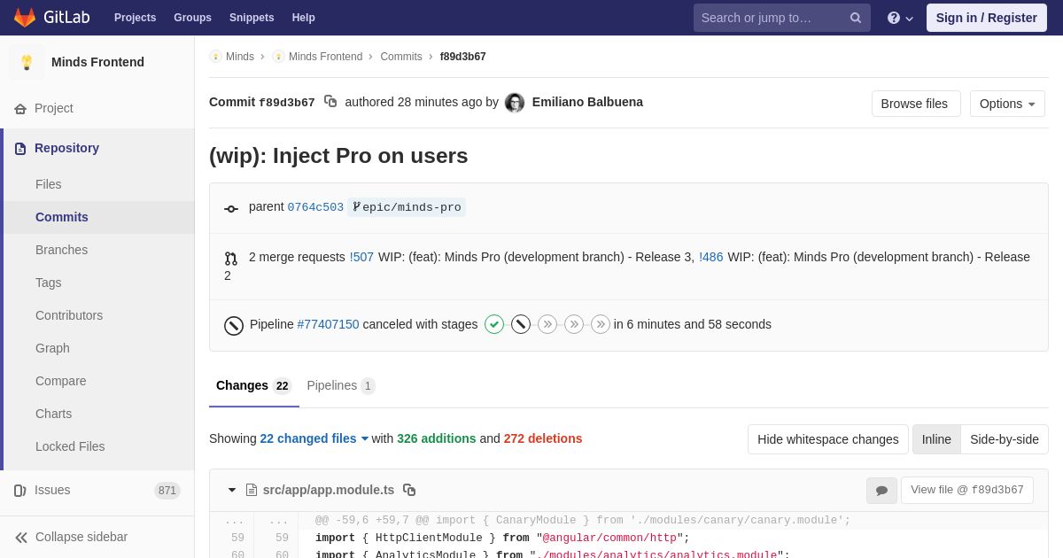
Task: Click the canceled pipeline status icon
Action: [x=234, y=326]
